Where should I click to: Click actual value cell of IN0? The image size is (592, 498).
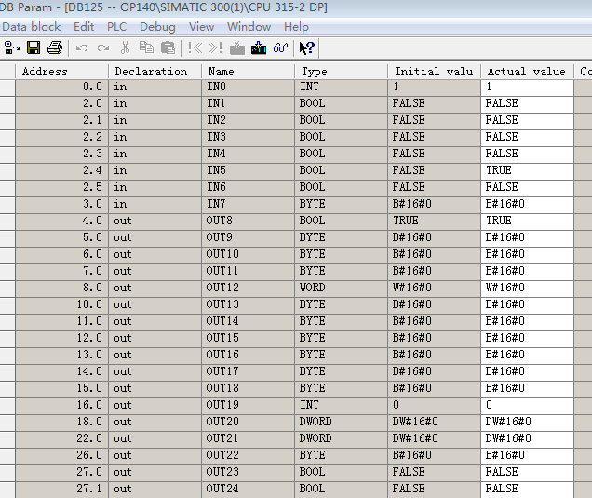528,87
